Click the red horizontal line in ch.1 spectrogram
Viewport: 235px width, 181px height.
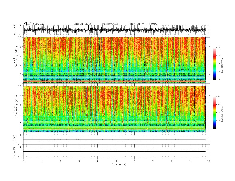pos(115,81)
